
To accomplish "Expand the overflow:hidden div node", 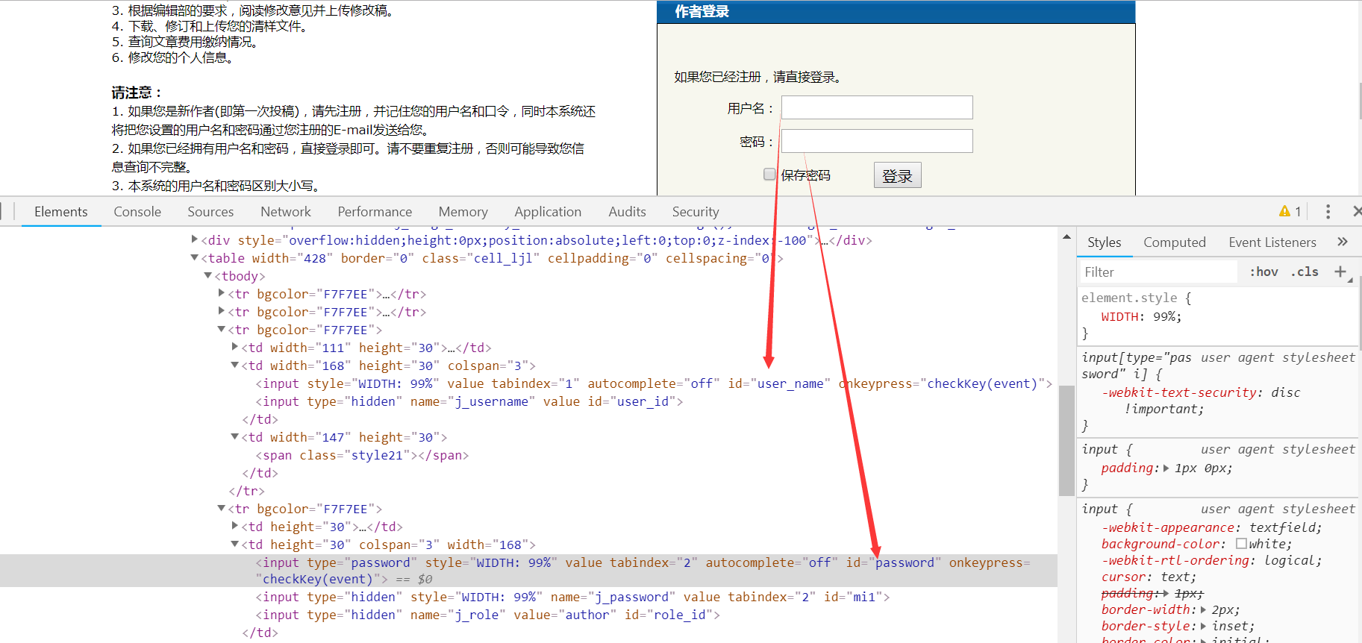I will (x=195, y=239).
